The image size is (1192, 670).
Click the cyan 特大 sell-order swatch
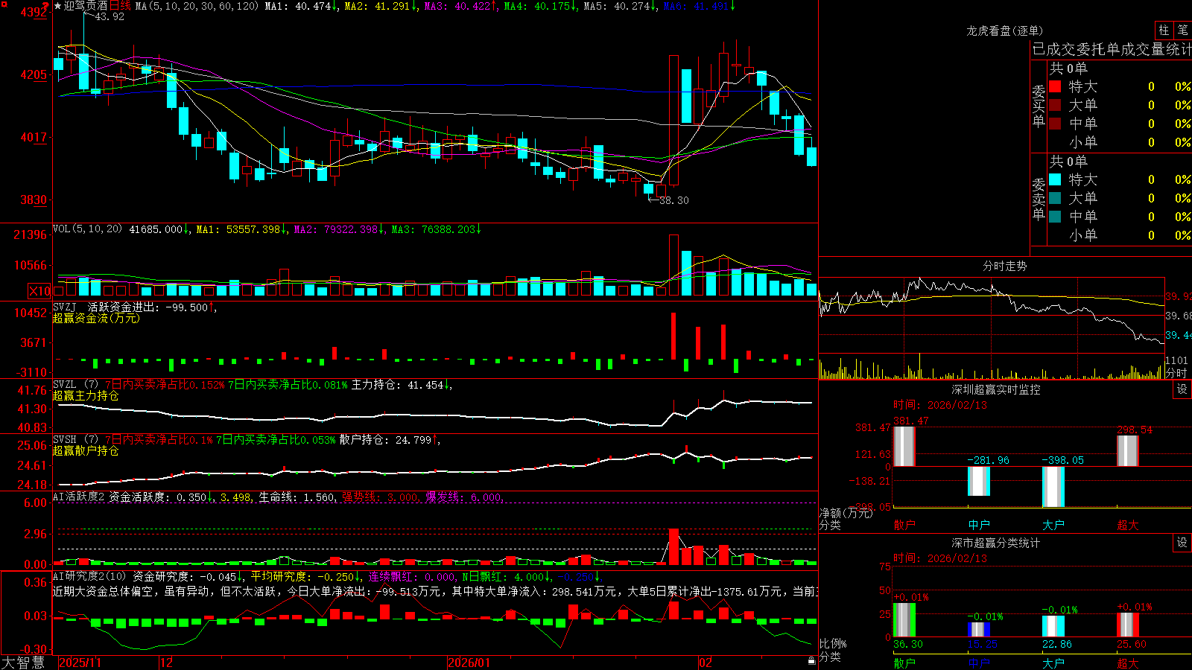click(x=1055, y=179)
